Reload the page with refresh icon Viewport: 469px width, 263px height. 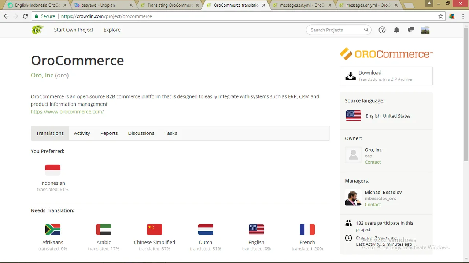[25, 16]
